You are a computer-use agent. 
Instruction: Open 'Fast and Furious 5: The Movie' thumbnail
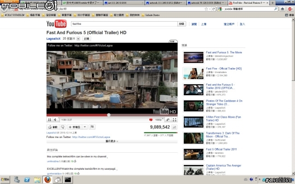click(194, 57)
